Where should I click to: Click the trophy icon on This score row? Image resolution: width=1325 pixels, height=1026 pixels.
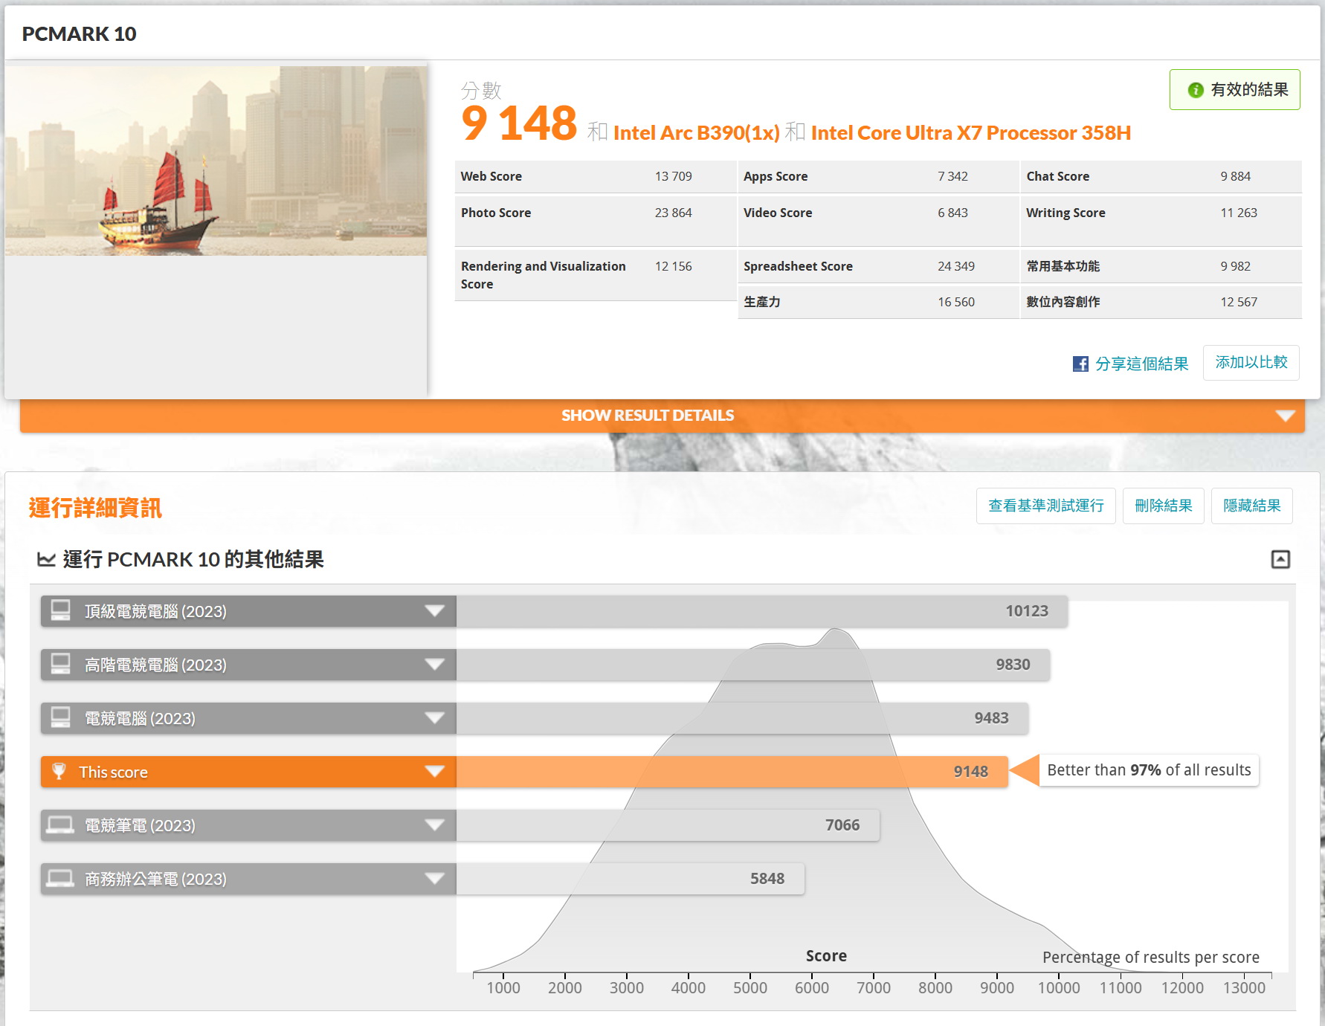[x=59, y=771]
